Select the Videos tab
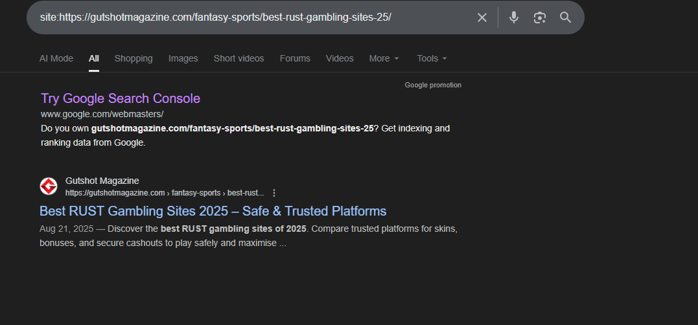 (x=340, y=59)
